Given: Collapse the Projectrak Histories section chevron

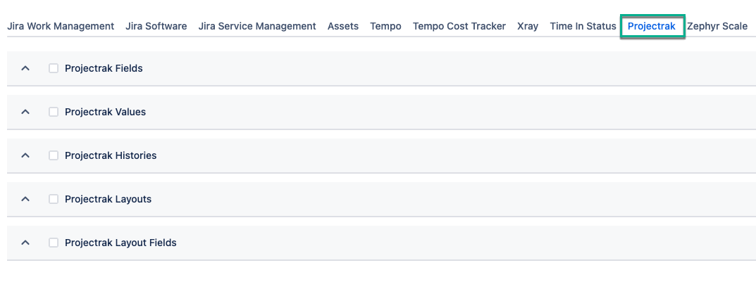Looking at the screenshot, I should click(x=25, y=156).
